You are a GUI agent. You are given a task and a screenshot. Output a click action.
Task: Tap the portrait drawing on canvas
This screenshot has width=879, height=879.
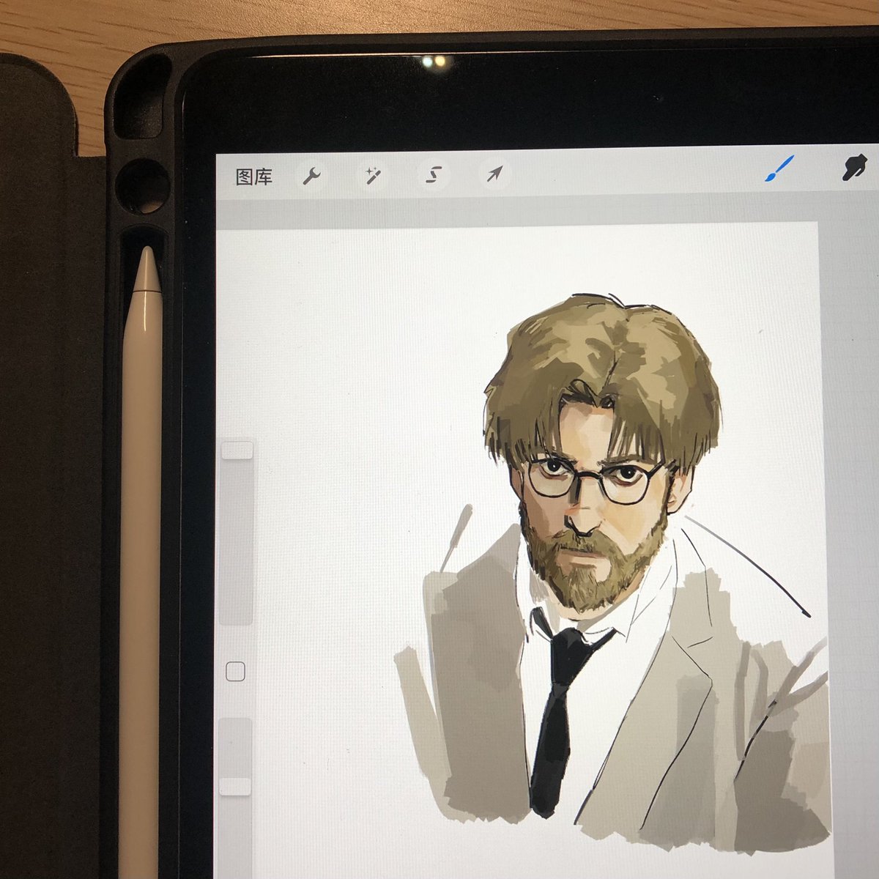click(x=612, y=573)
